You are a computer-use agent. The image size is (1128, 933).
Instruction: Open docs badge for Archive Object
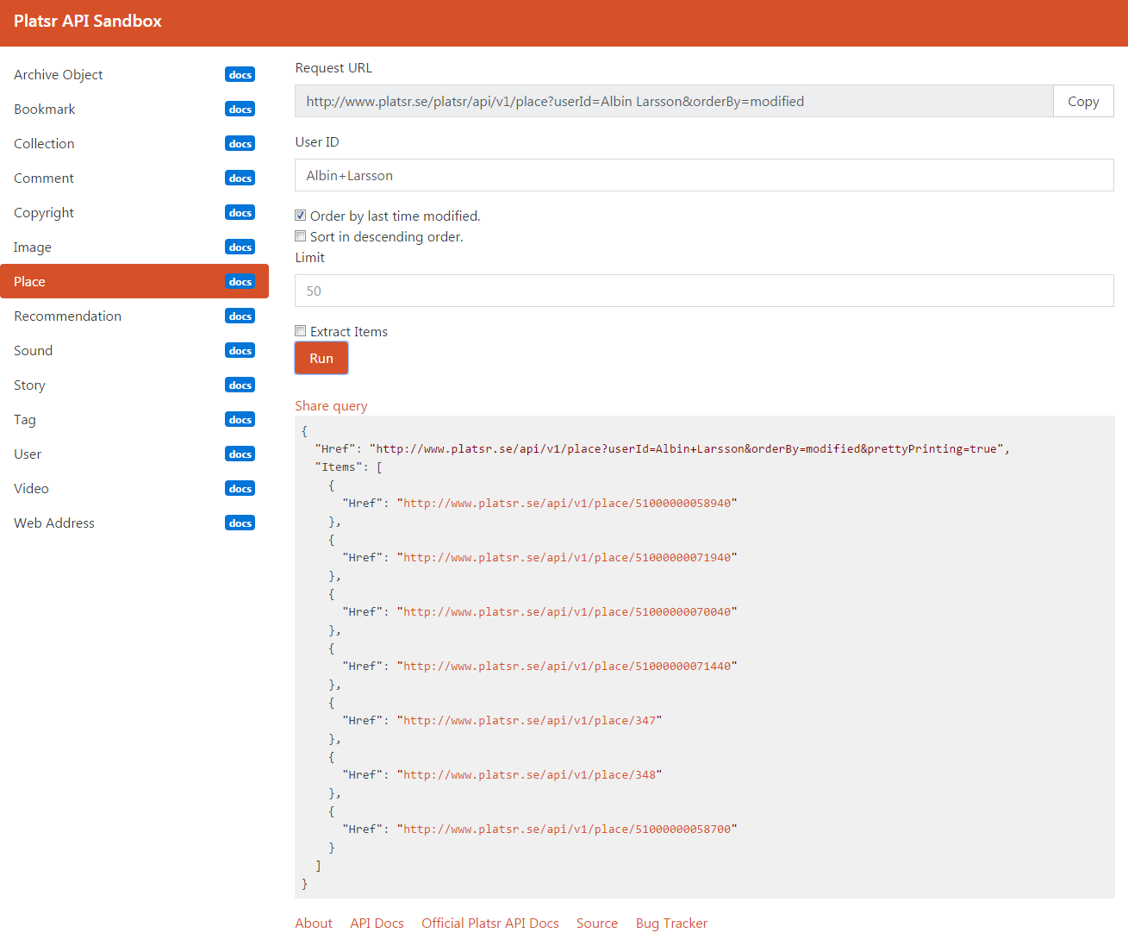[240, 75]
